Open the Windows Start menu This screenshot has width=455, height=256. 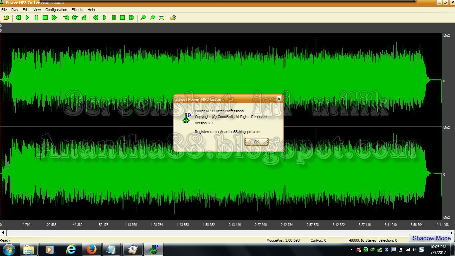pos(9,249)
